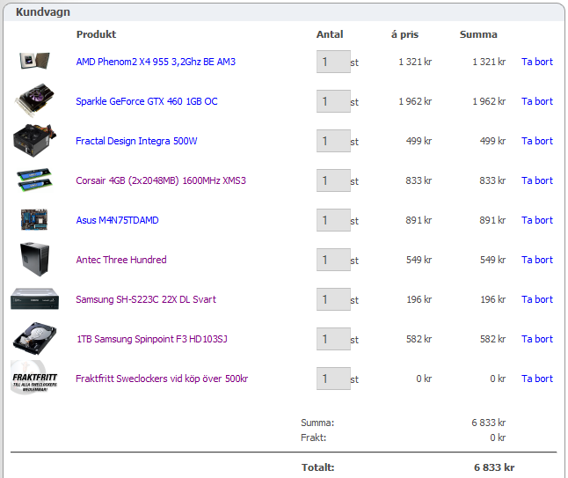The height and width of the screenshot is (478, 568).
Task: Select quantity field for Asus M4N75TDAMD
Action: (x=333, y=220)
